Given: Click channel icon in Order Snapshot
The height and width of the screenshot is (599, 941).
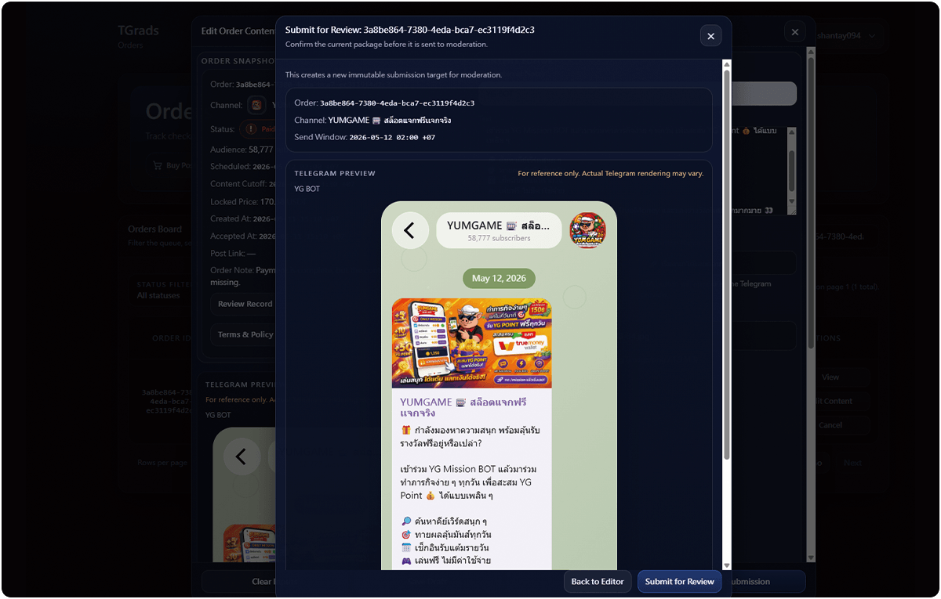Looking at the screenshot, I should coord(256,105).
